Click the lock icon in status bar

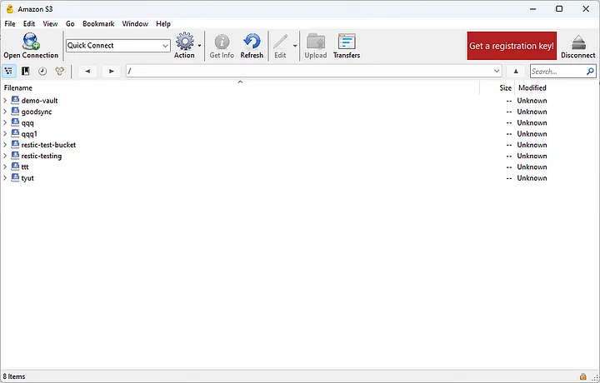(582, 376)
